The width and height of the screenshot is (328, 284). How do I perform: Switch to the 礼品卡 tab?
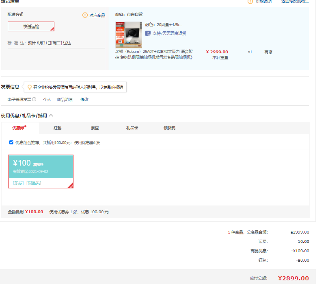click(132, 128)
